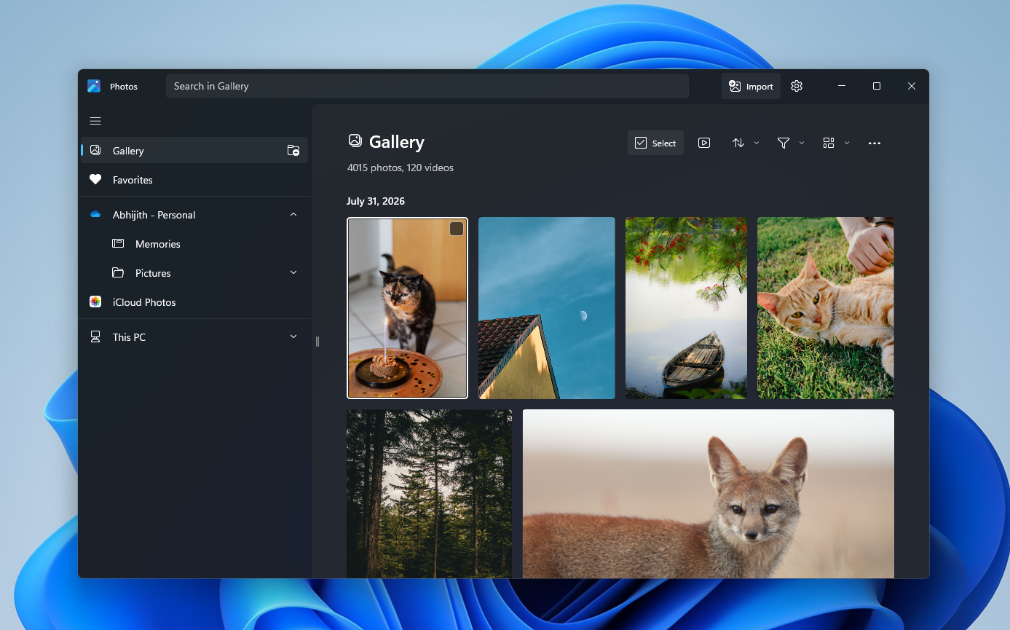The width and height of the screenshot is (1010, 630).
Task: Click the Gallery heading icon
Action: tap(355, 141)
